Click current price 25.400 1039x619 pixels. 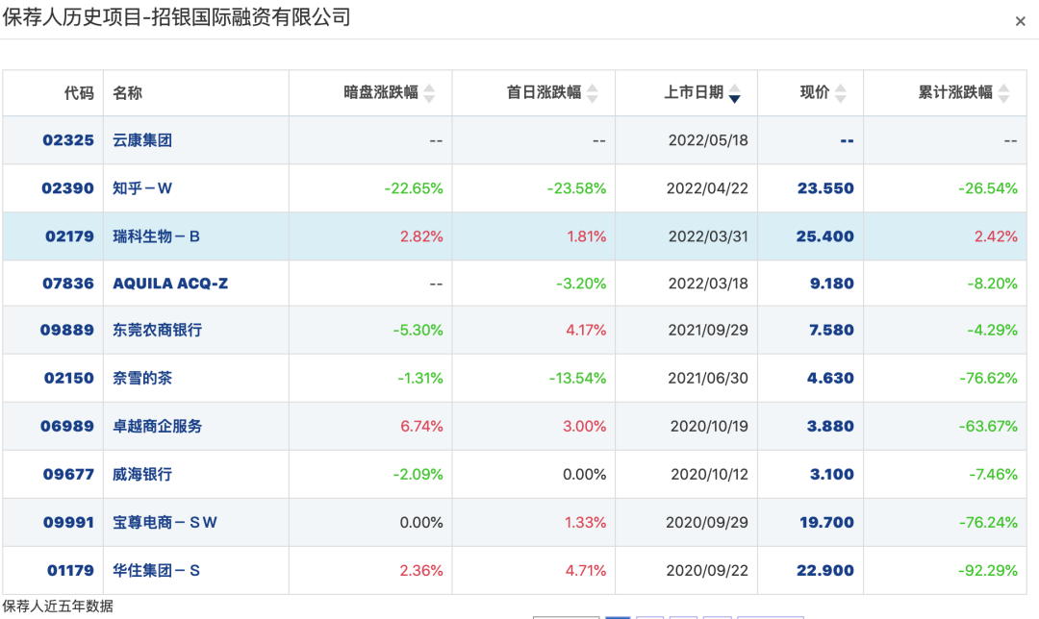pyautogui.click(x=825, y=236)
